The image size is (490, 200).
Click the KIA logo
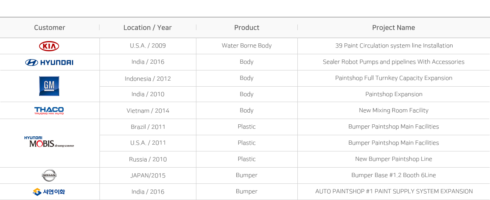pos(49,46)
